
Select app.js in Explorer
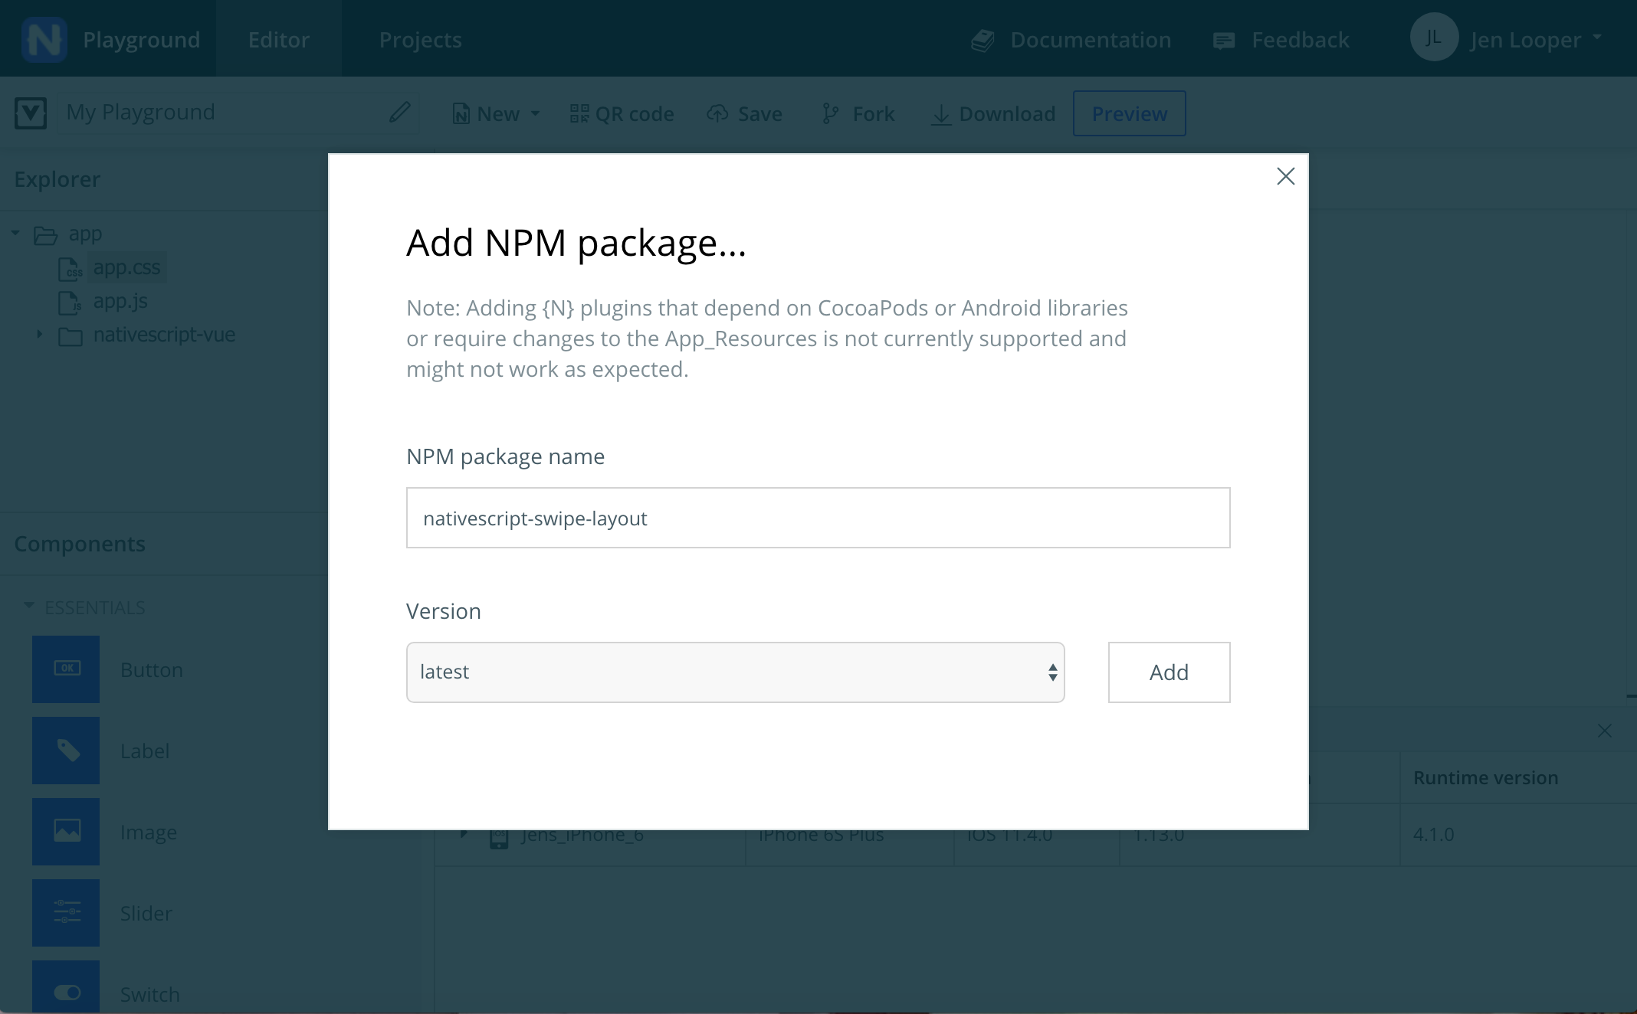tap(120, 301)
